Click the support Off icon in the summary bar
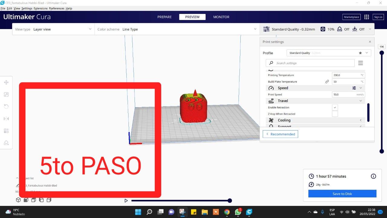387x218 pixels. click(x=340, y=29)
